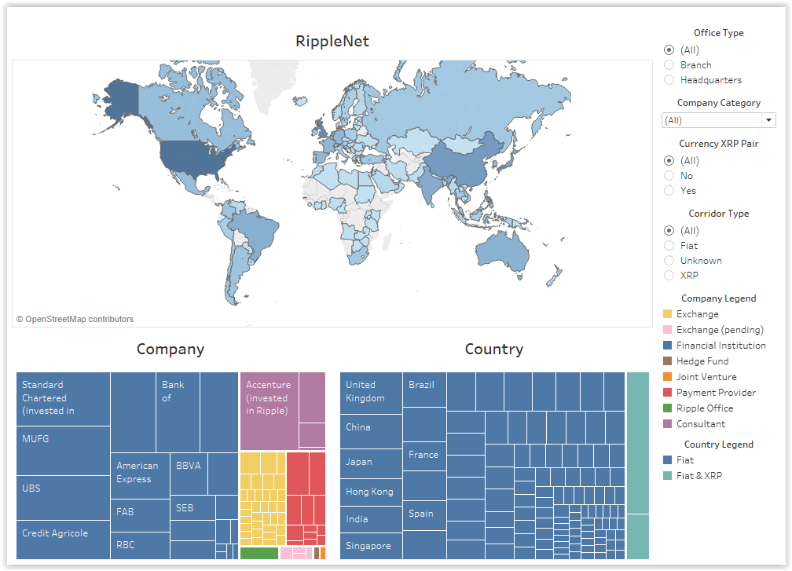
Task: Select the United Kingdom country tile
Action: coord(371,393)
